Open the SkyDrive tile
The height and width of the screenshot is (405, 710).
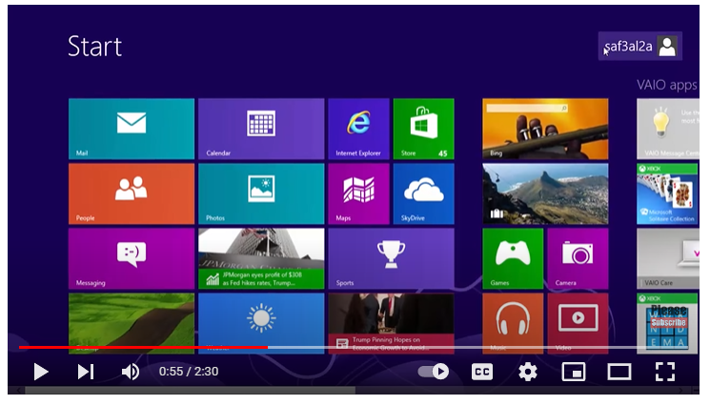(x=424, y=193)
